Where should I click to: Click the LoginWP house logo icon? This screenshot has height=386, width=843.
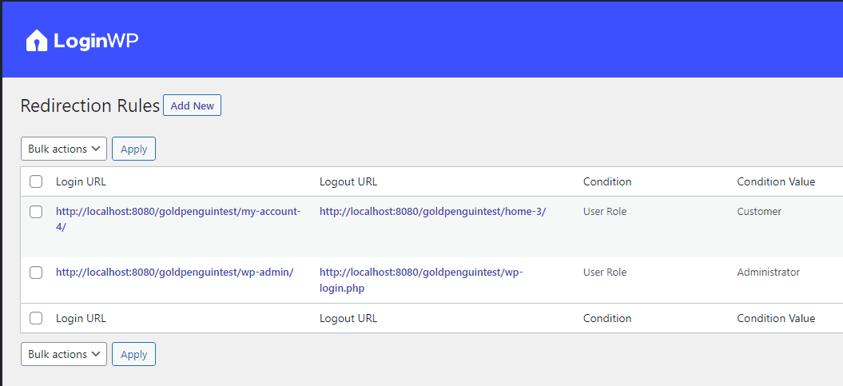point(37,41)
